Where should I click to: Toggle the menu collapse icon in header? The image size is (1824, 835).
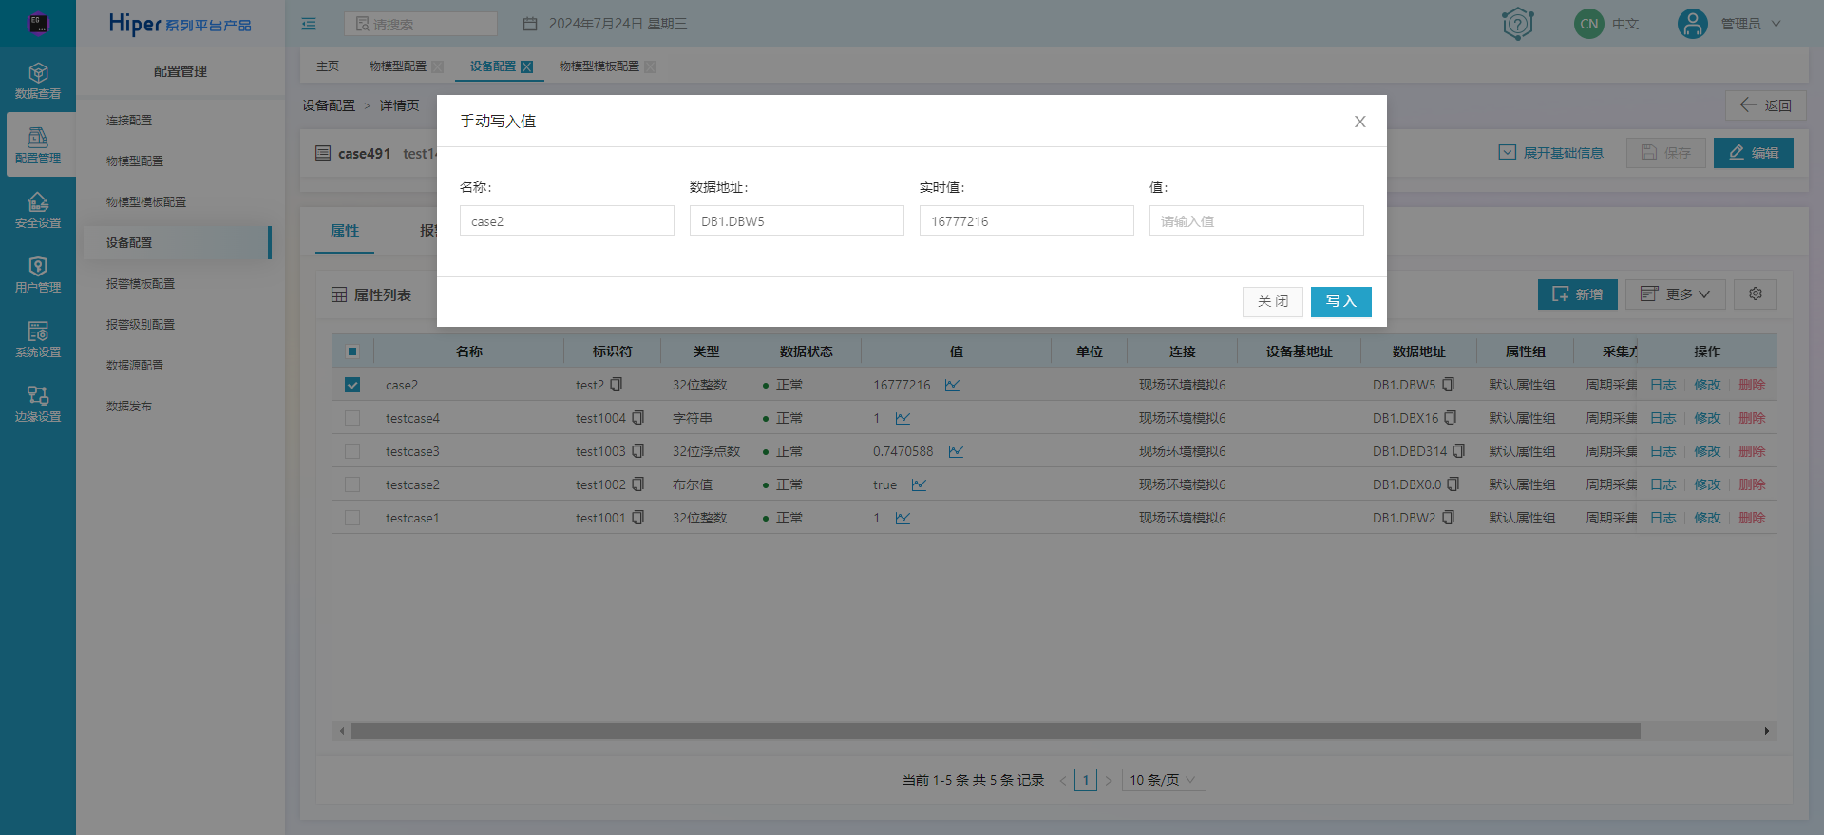pyautogui.click(x=309, y=24)
